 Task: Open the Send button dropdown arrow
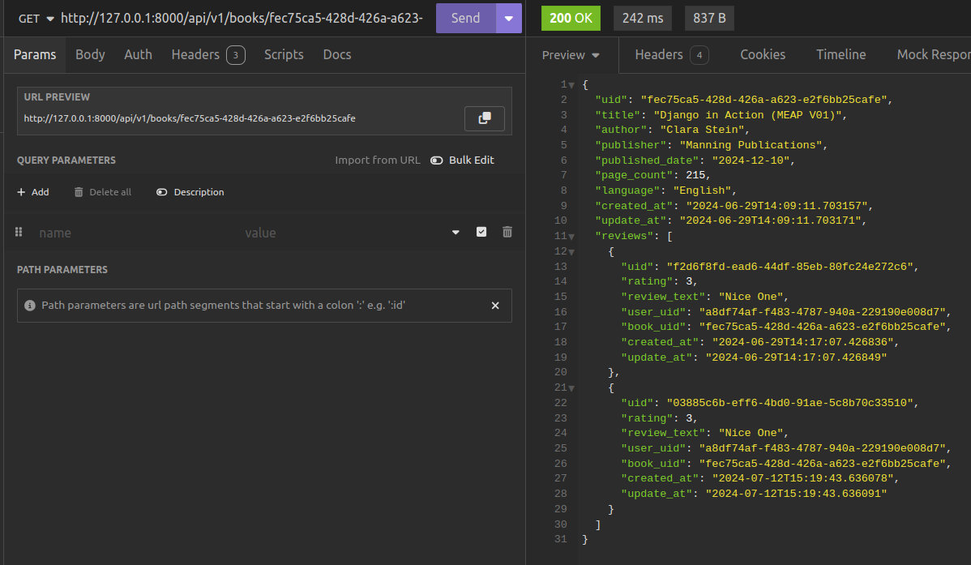[509, 18]
